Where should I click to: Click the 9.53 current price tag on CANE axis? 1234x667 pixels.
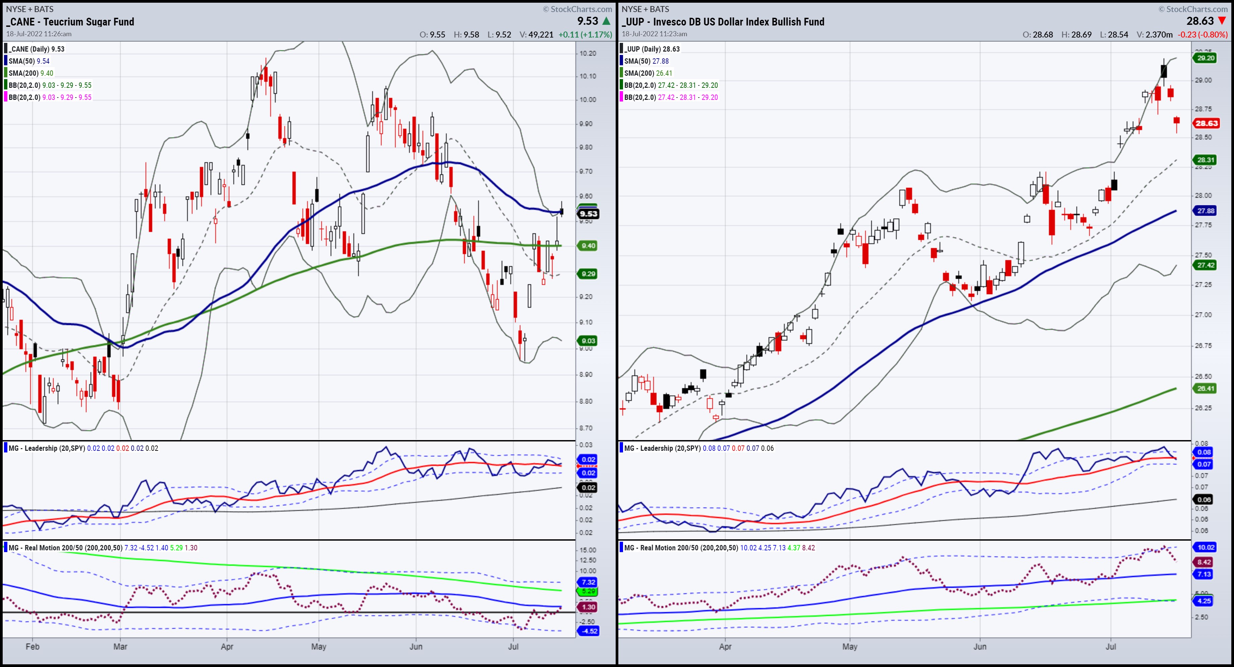588,214
